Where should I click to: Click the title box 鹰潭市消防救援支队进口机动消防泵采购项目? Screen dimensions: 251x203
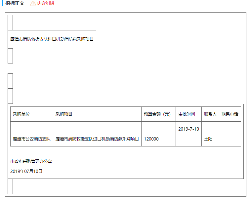52,39
